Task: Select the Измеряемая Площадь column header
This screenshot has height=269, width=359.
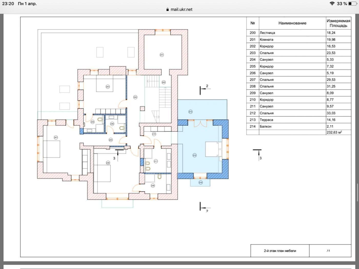Action: click(x=338, y=23)
